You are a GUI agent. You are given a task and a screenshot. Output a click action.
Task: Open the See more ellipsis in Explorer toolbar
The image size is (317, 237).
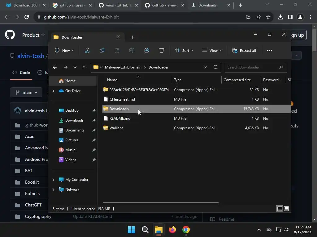270,50
